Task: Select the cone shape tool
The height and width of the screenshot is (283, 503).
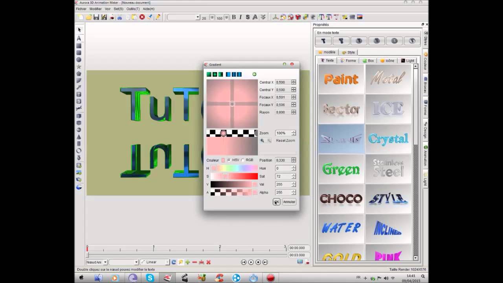Action: pyautogui.click(x=79, y=137)
